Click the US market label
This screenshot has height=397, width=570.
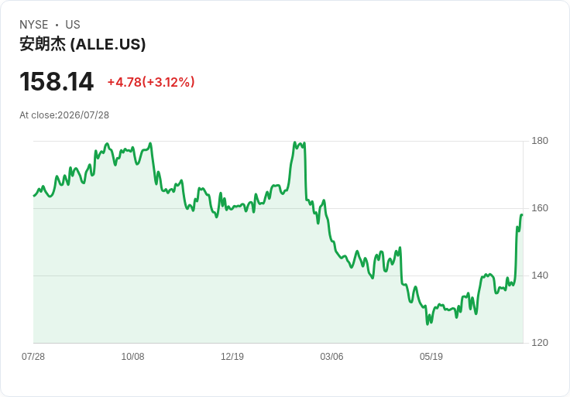click(73, 25)
